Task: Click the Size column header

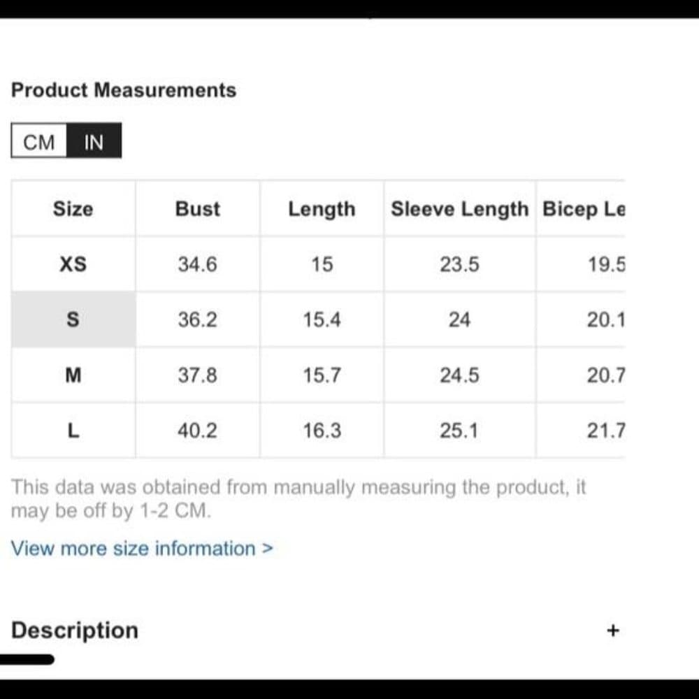Action: 73,208
